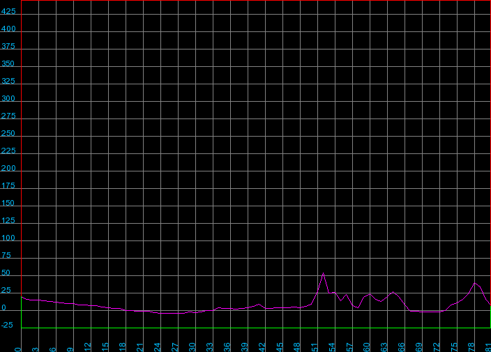Click the 25 vertical axis label
This screenshot has height=352, width=491.
point(6,291)
